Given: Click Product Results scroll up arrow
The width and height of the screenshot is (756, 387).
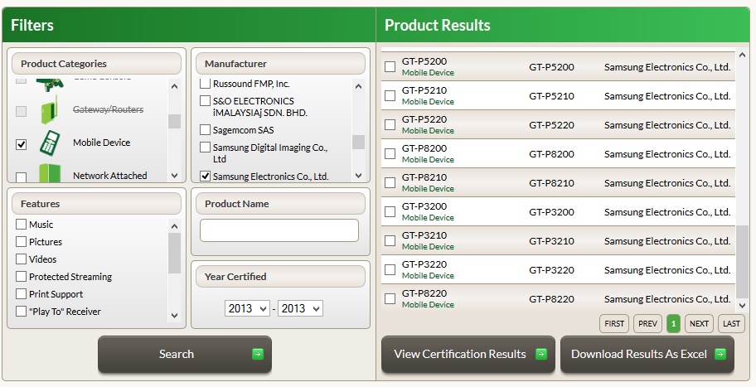Looking at the screenshot, I should (742, 55).
